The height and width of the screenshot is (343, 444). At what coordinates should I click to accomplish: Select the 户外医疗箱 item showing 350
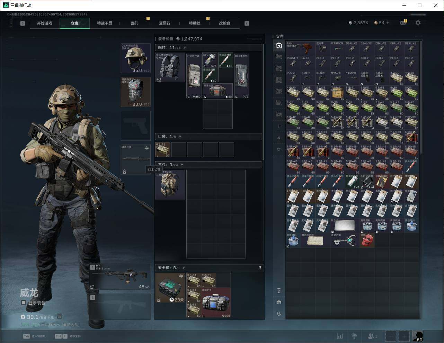[x=194, y=76]
